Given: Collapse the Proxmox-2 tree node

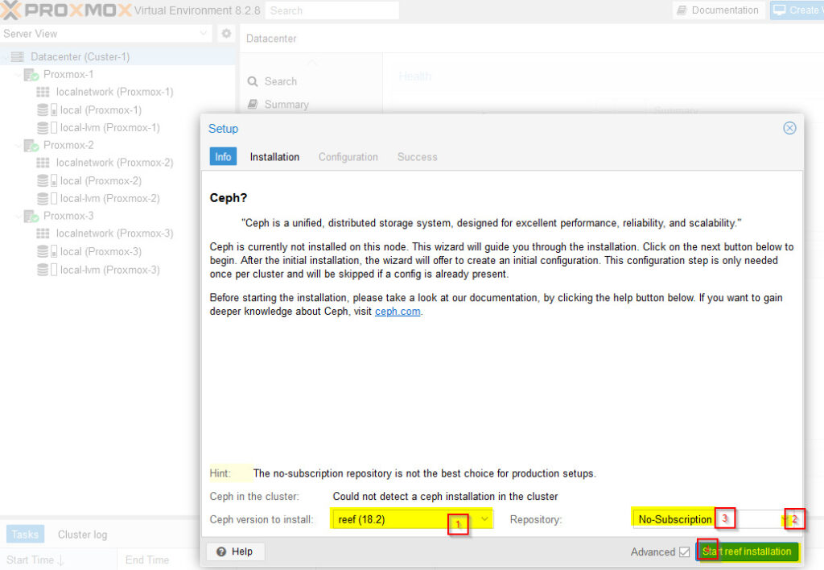Looking at the screenshot, I should [x=18, y=145].
